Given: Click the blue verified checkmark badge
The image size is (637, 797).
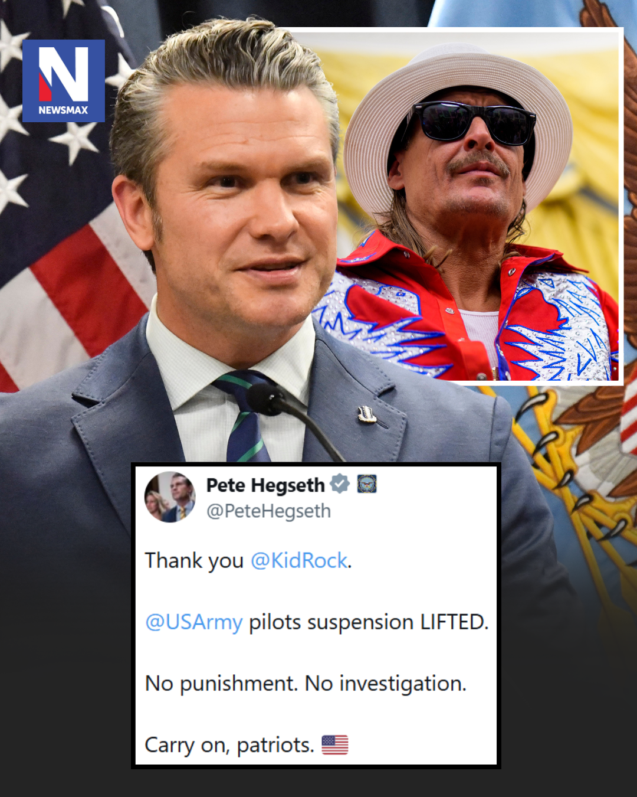Looking at the screenshot, I should [x=340, y=484].
